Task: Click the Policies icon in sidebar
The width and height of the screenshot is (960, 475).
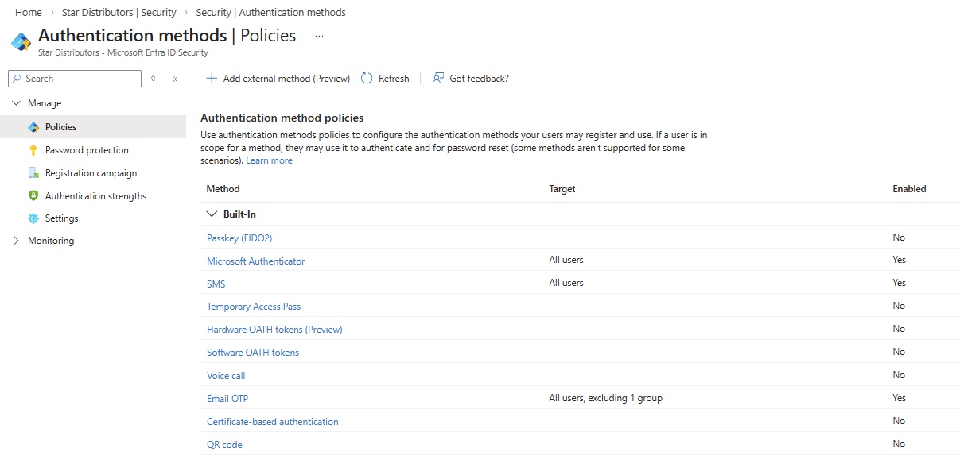Action: point(33,127)
